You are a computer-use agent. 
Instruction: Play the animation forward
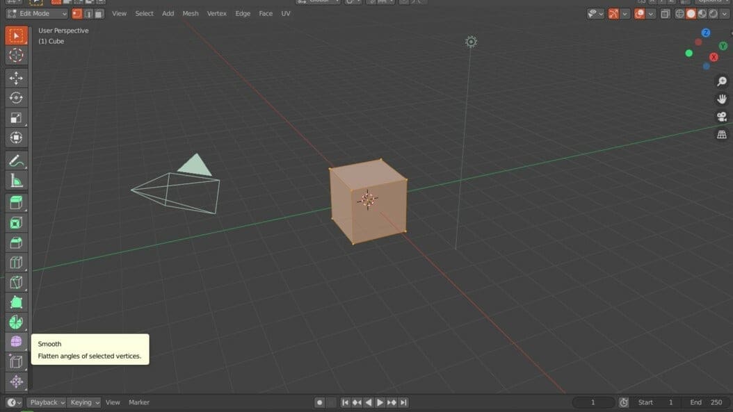[380, 402]
